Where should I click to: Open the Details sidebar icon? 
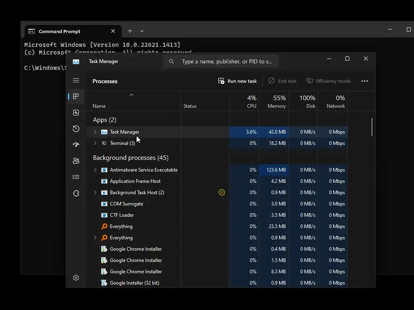(x=76, y=177)
